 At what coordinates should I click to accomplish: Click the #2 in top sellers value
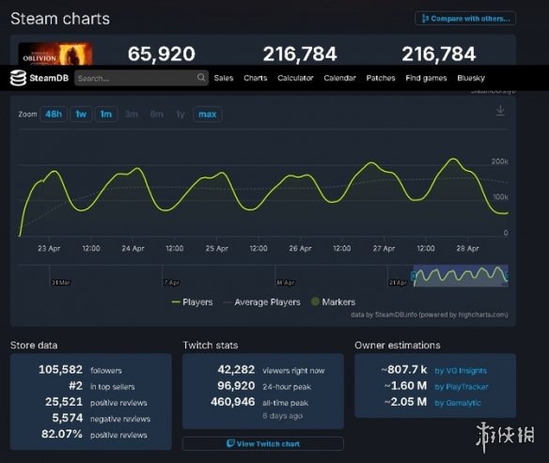tap(75, 386)
